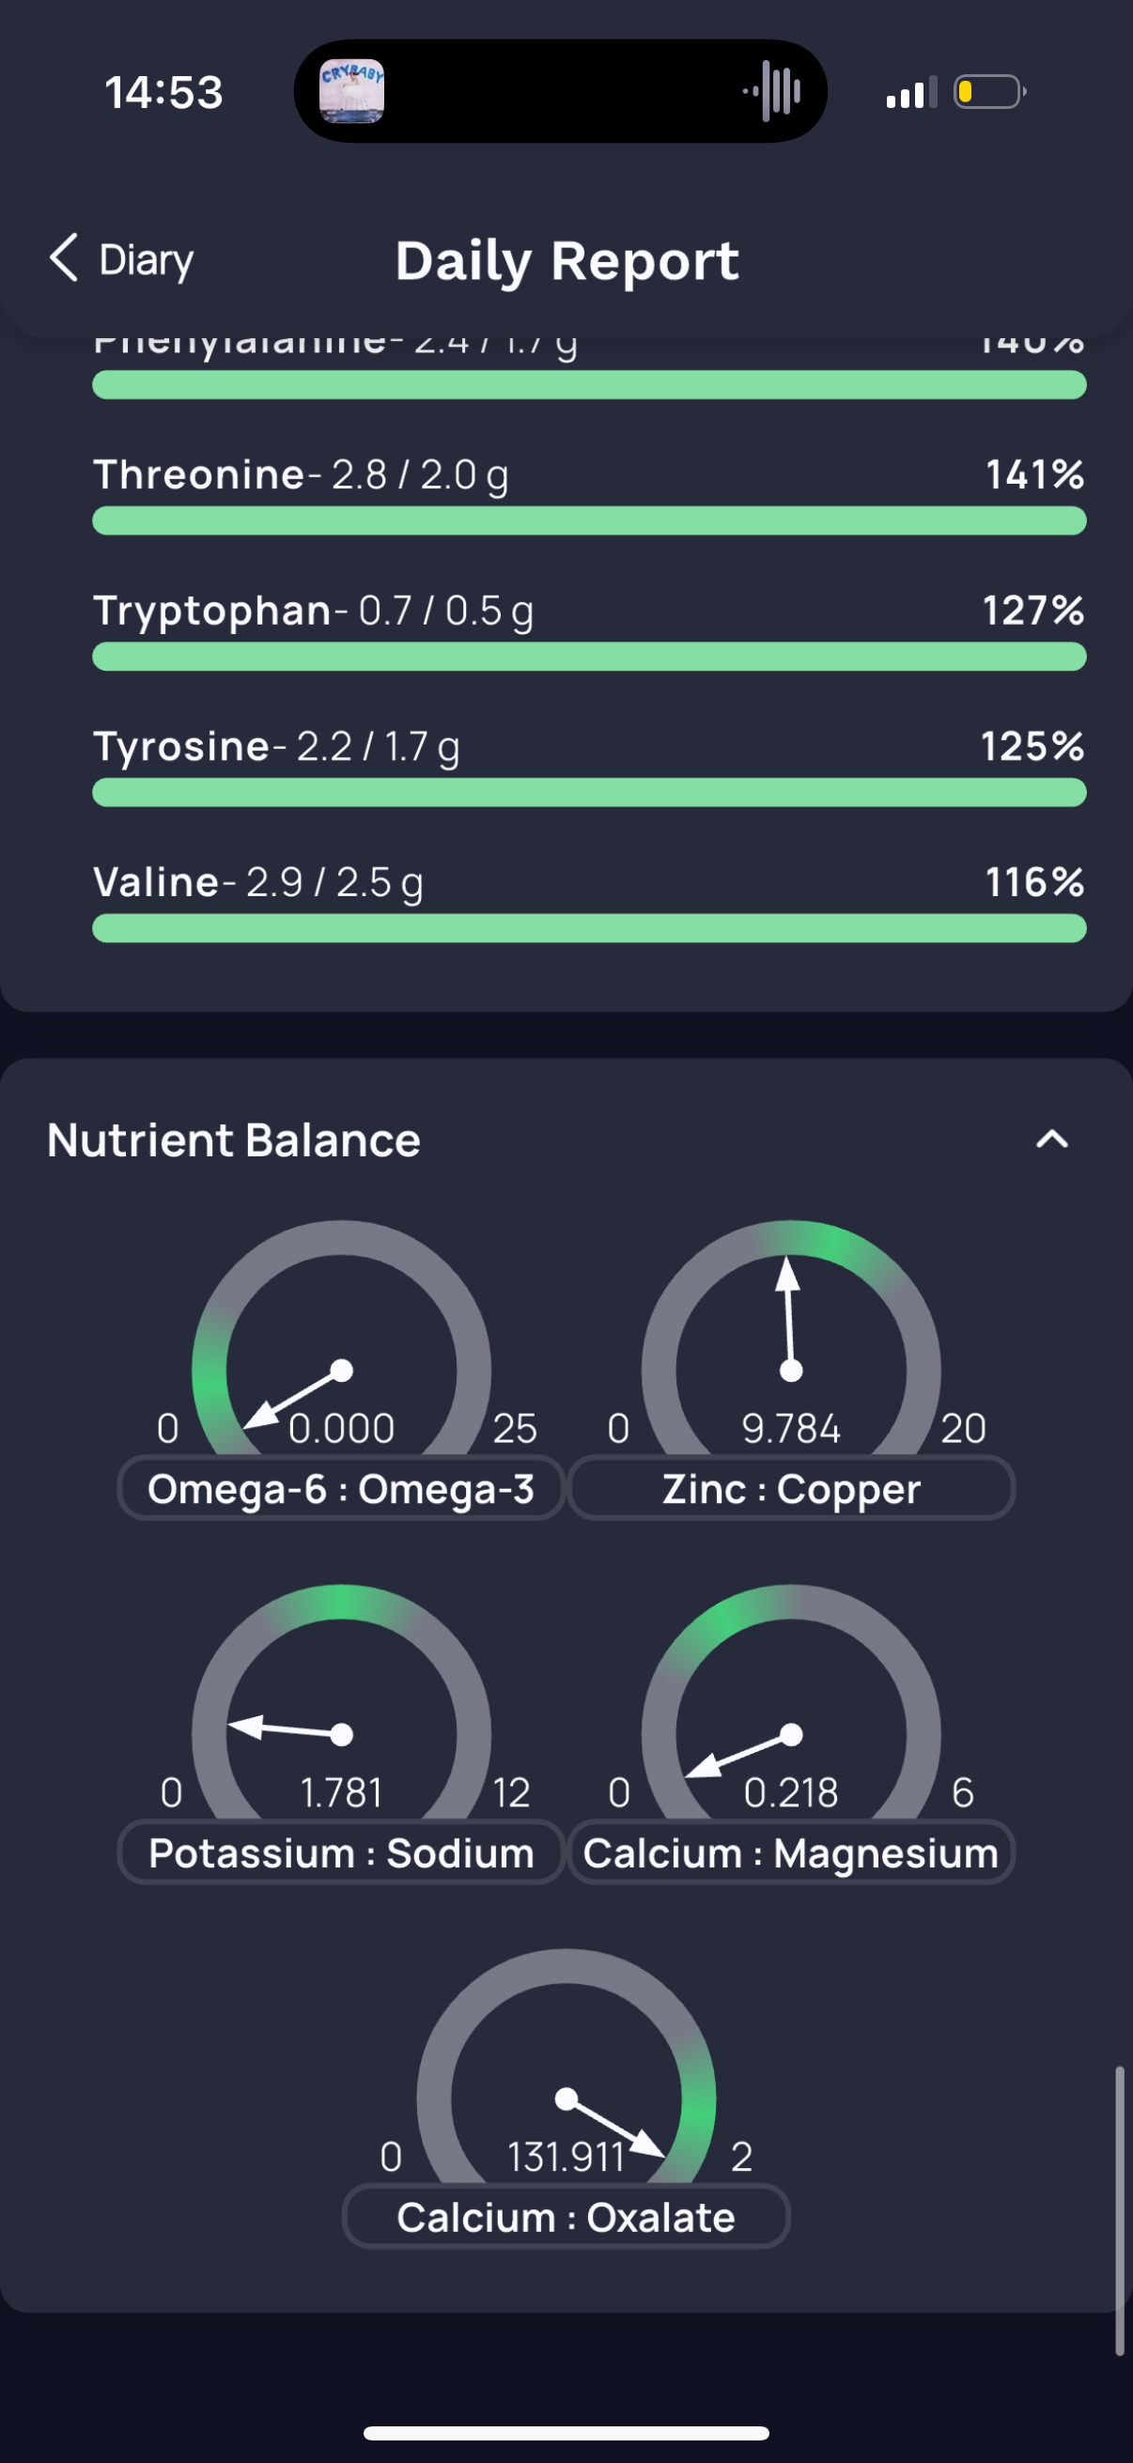Tap the cellular signal bars icon

pyautogui.click(x=912, y=93)
